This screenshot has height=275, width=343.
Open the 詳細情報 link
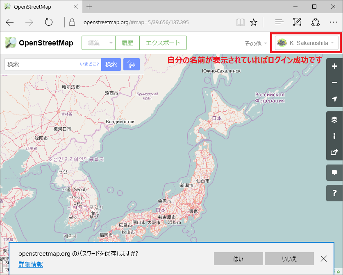[31, 264]
